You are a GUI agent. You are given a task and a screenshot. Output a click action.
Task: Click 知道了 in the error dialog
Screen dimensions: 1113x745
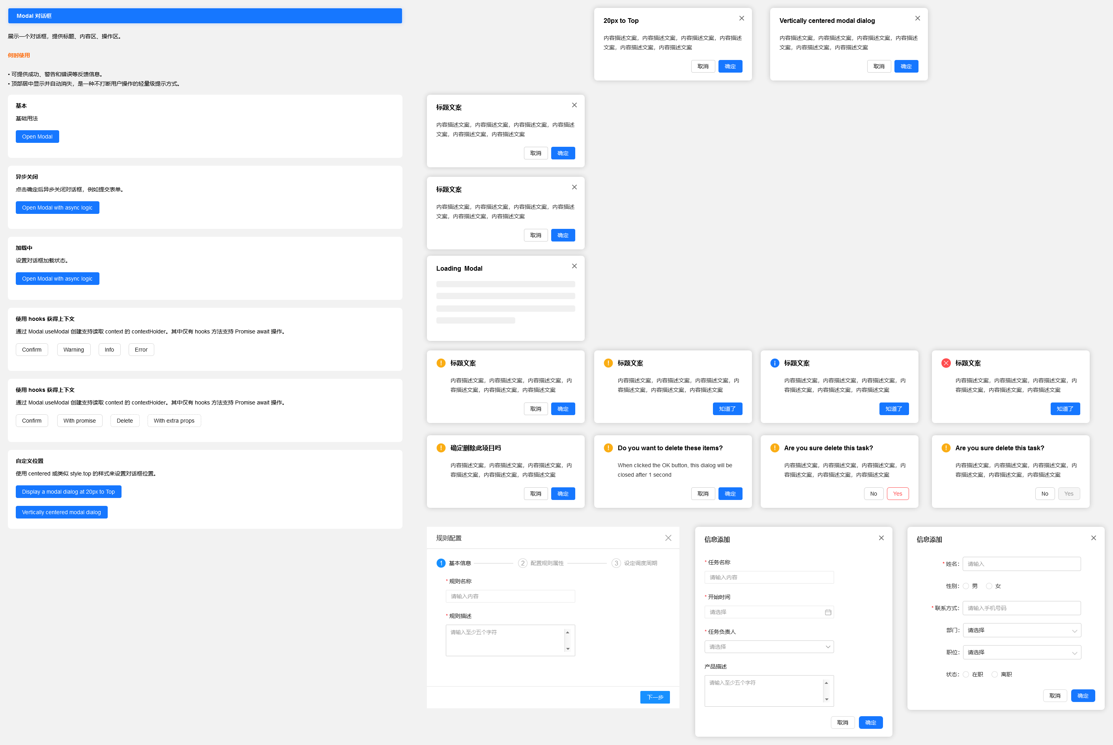pos(1065,409)
